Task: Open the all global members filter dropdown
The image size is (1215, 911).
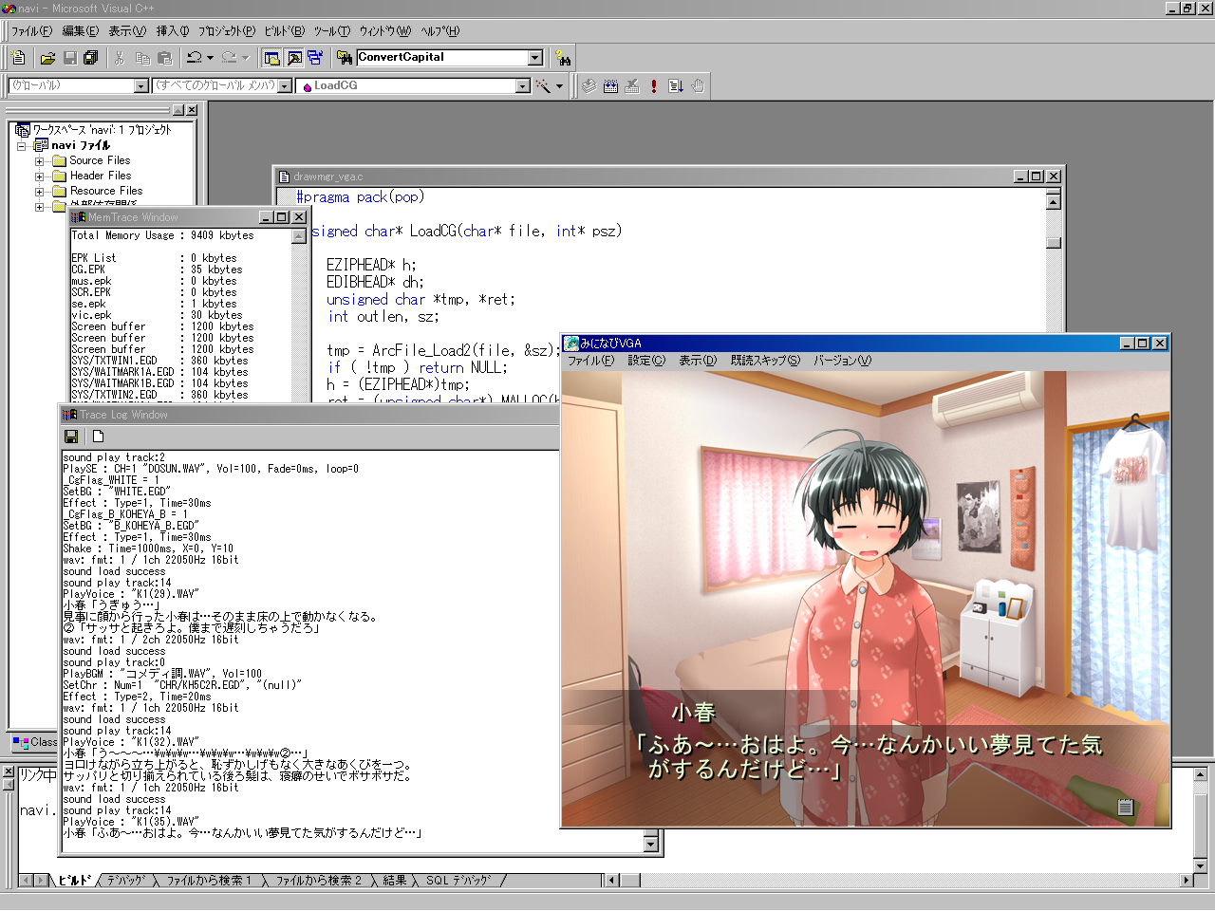Action: point(285,86)
